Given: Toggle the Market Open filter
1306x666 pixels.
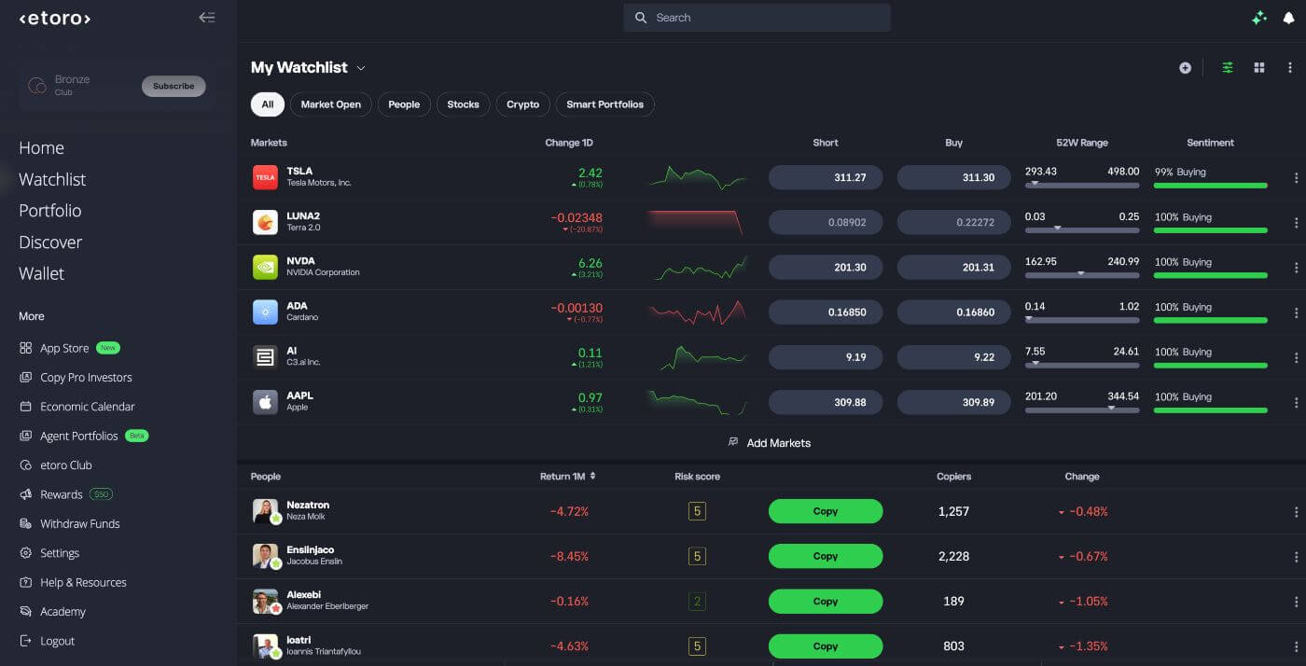Looking at the screenshot, I should [331, 104].
